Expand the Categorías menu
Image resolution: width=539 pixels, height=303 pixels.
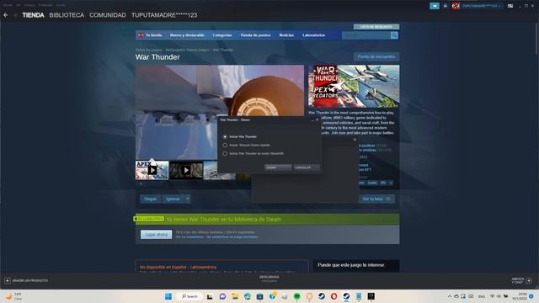[x=222, y=35]
